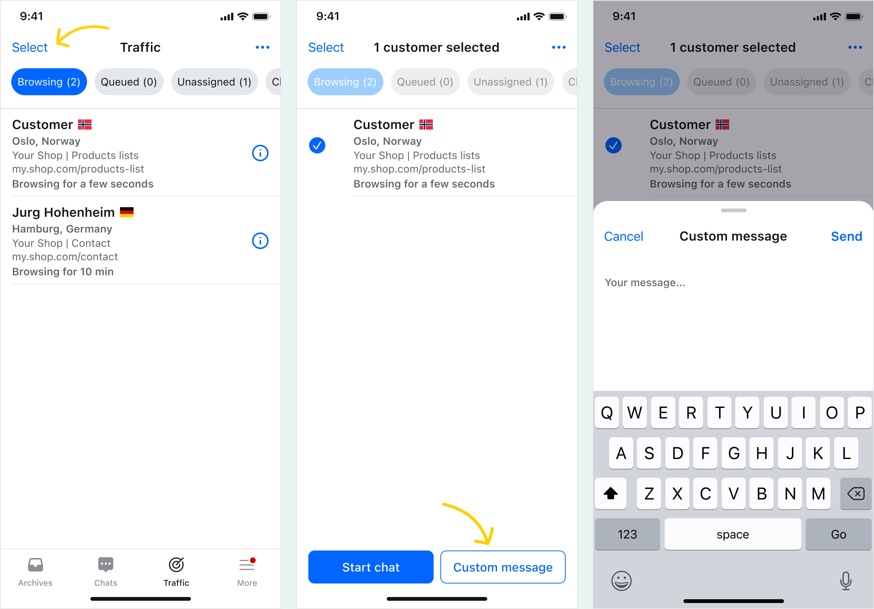The width and height of the screenshot is (874, 609).
Task: Tap the Start chat button
Action: pyautogui.click(x=371, y=567)
